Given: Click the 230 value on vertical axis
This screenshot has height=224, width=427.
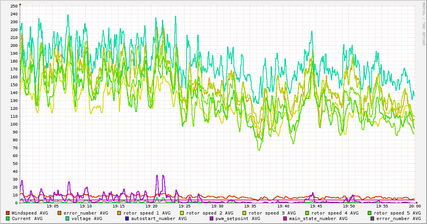Looking at the screenshot, I should (x=14, y=22).
